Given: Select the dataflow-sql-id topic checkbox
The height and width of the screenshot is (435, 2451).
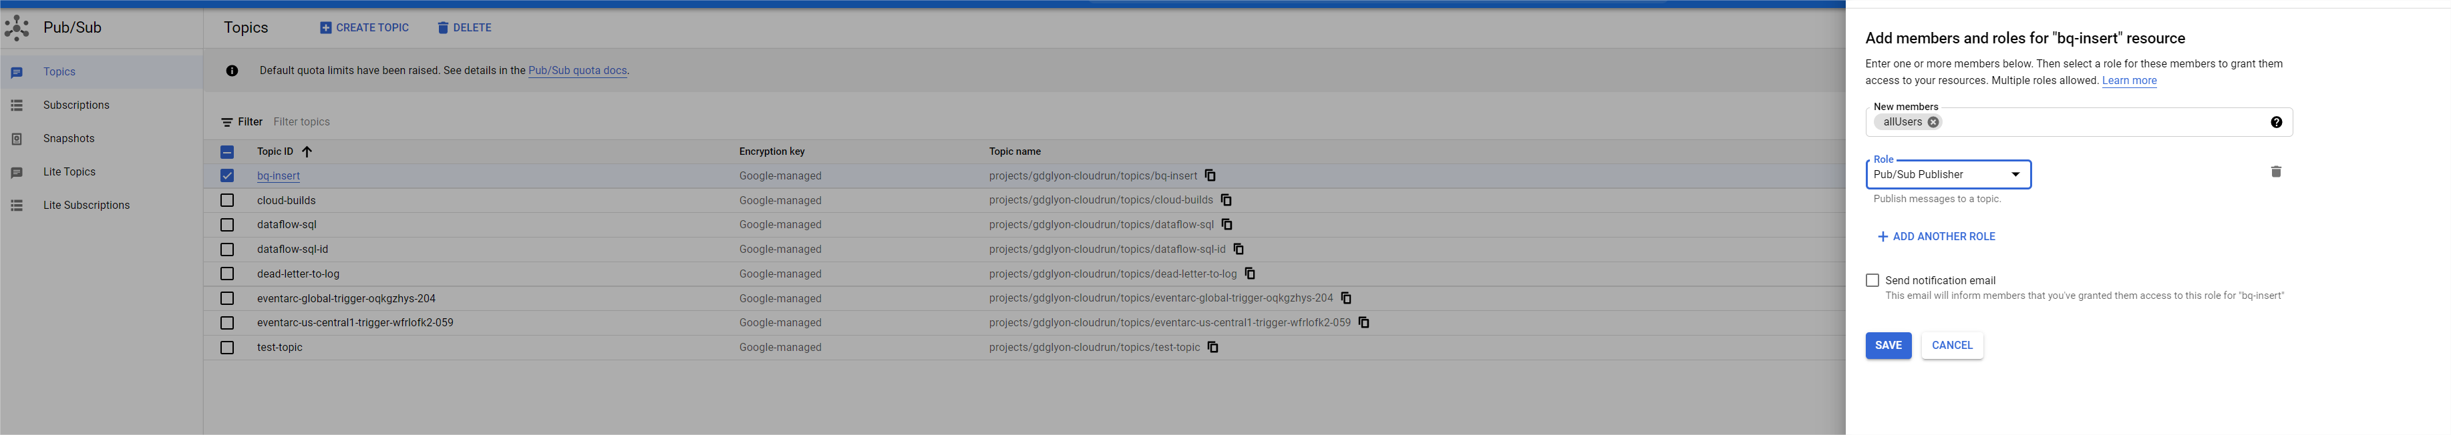Looking at the screenshot, I should tap(226, 250).
